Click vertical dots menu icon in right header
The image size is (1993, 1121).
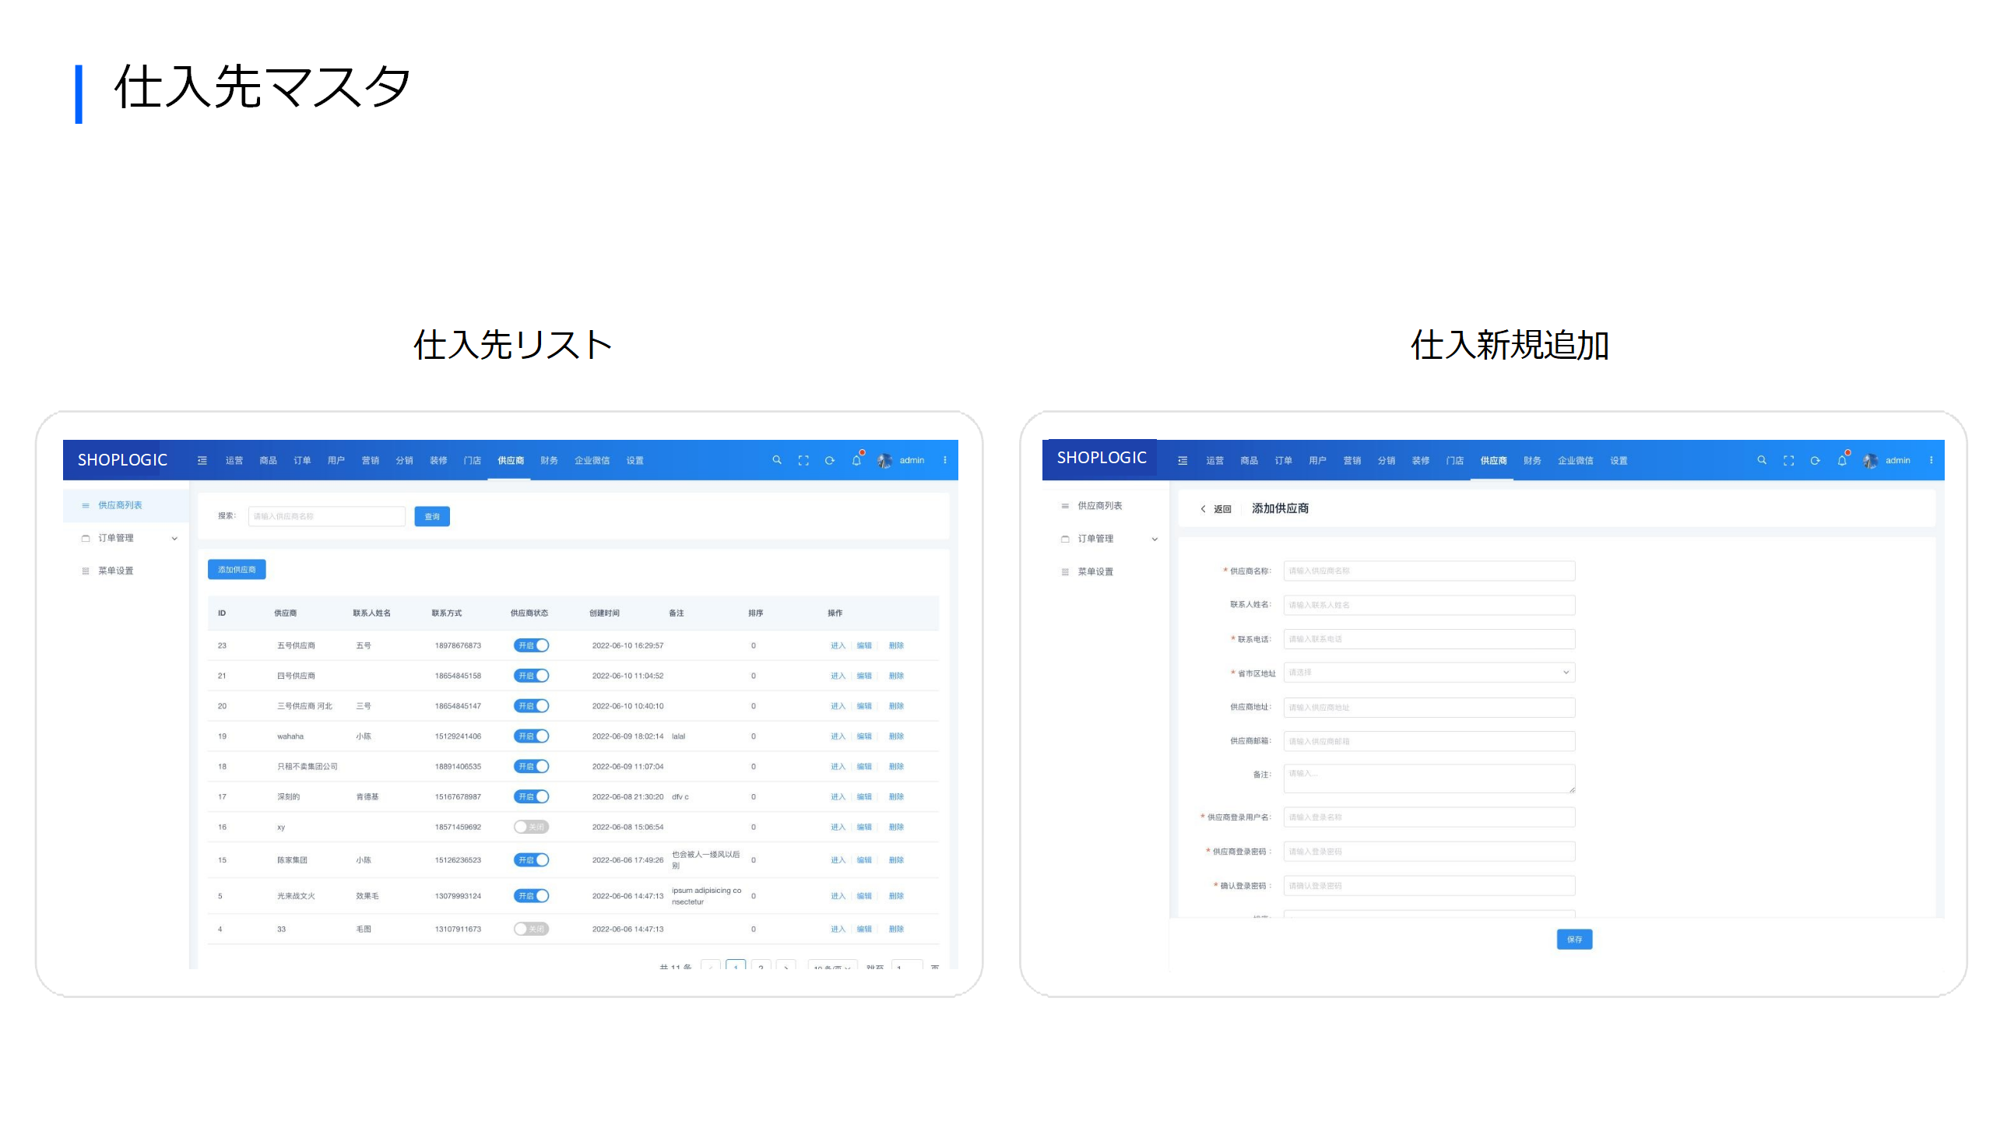(1931, 460)
